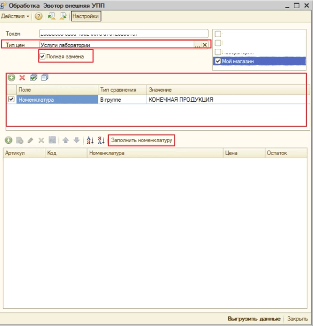313x326 pixels.
Task: Sort the item list ascending
Action: [90, 140]
